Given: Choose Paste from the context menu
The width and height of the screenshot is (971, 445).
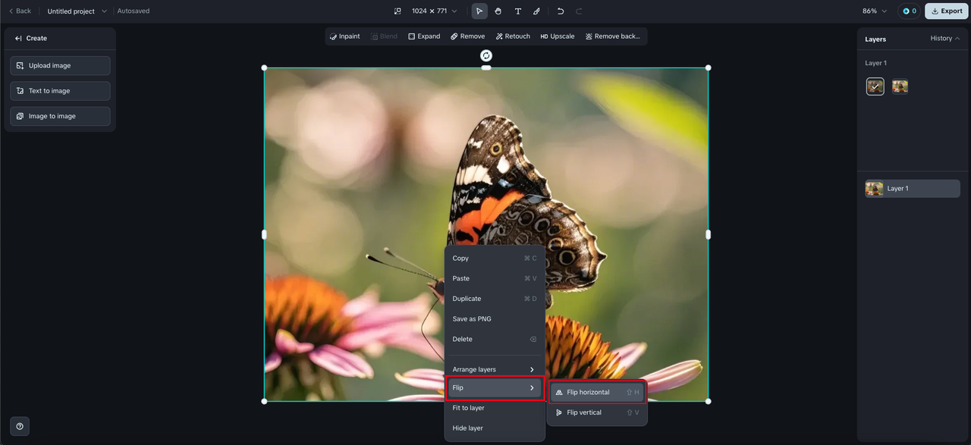Looking at the screenshot, I should pyautogui.click(x=495, y=278).
